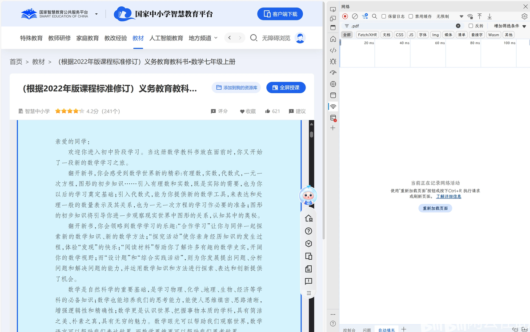Select CSS request filter
The image size is (530, 332).
tap(400, 35)
